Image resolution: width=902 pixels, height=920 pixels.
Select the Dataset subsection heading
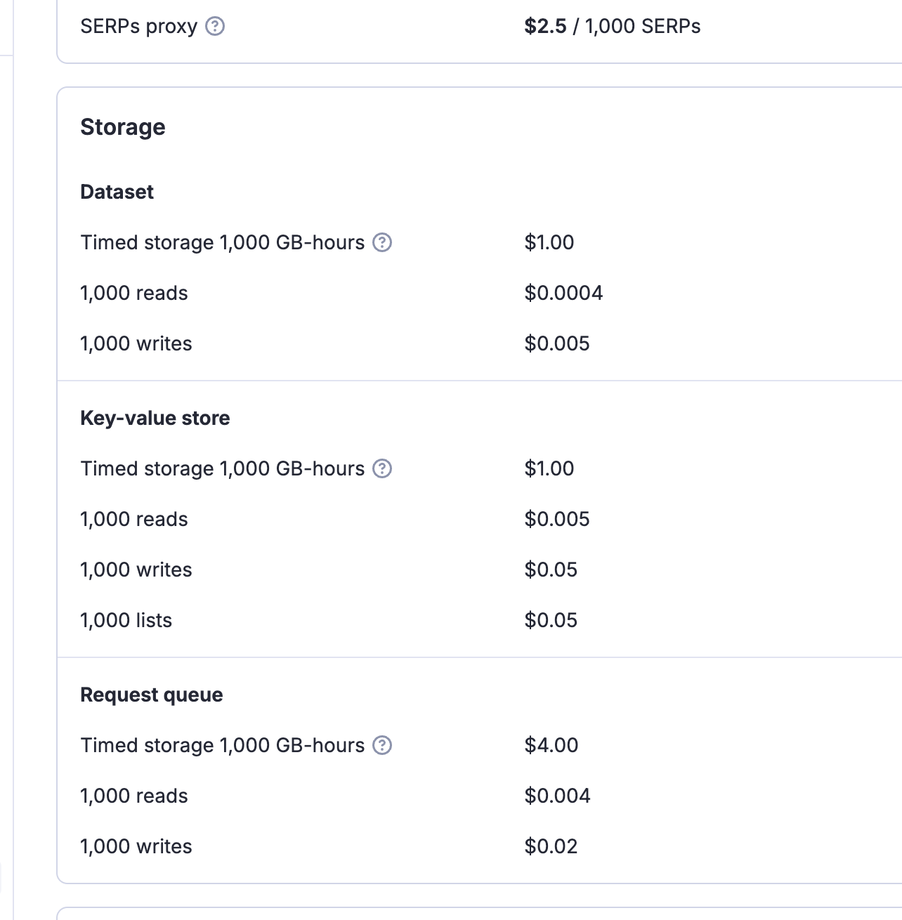(x=117, y=192)
